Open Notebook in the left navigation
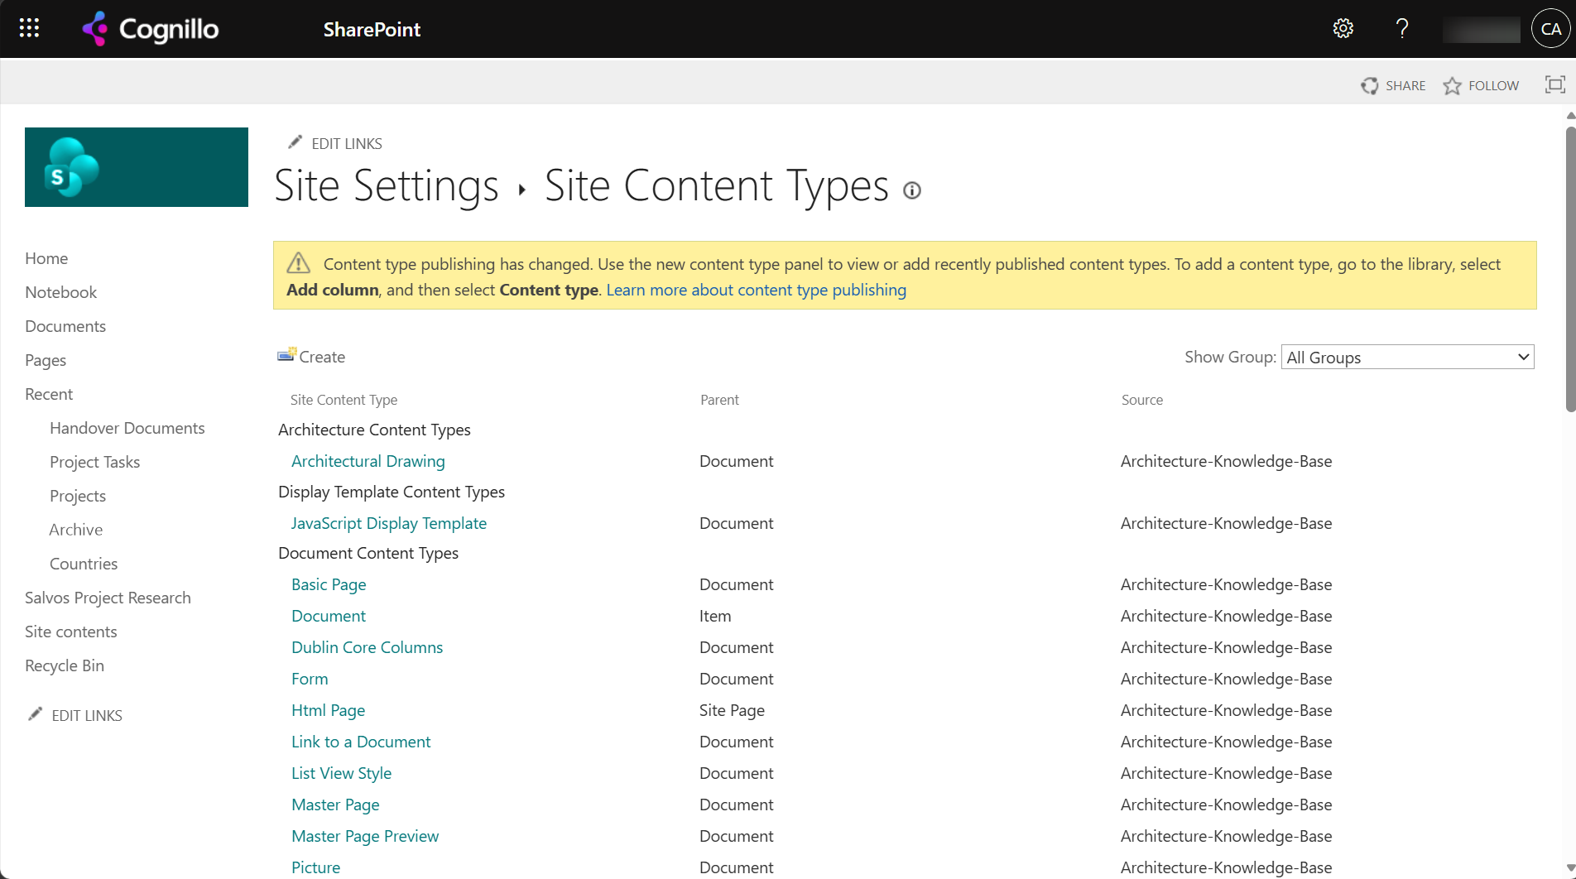 [x=60, y=292]
